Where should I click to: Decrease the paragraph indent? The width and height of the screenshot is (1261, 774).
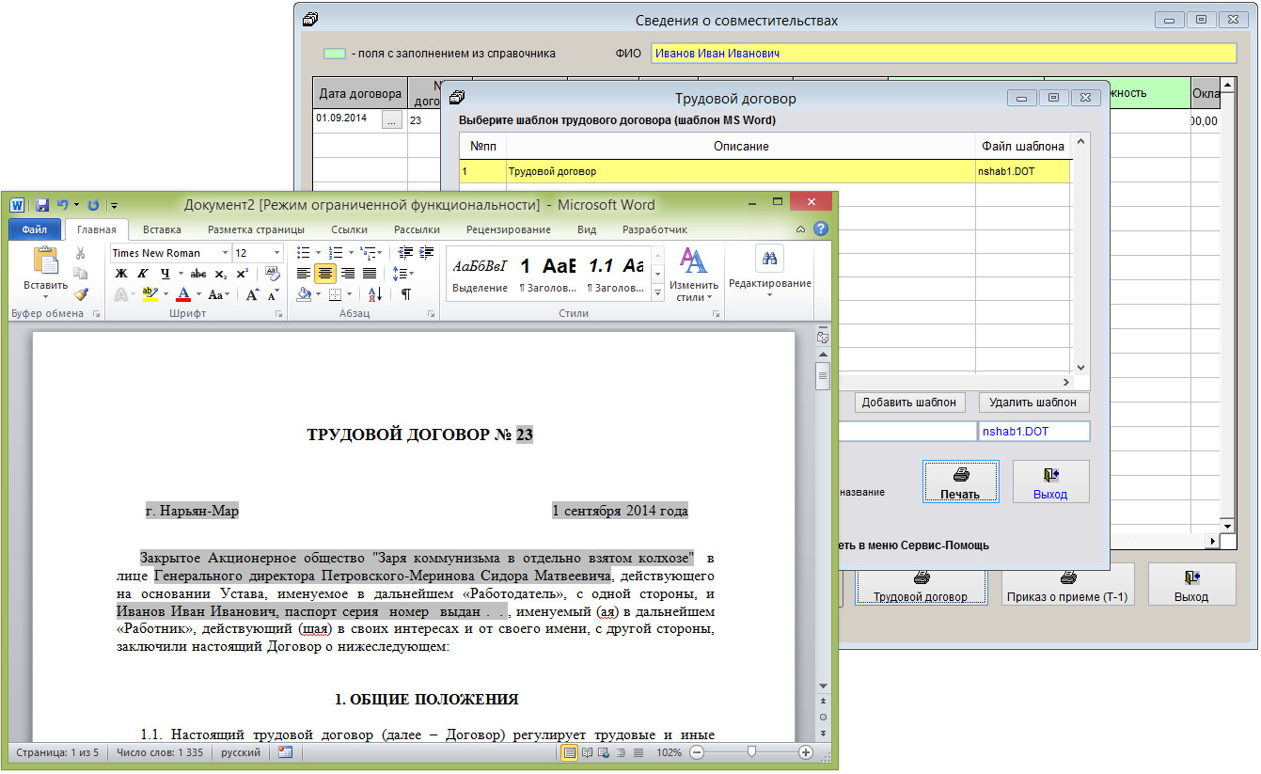point(406,253)
